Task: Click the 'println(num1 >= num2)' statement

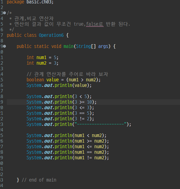Action: pyautogui.click(x=68, y=141)
